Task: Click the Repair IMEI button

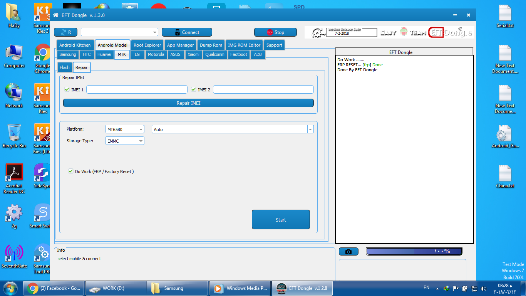Action: pyautogui.click(x=188, y=103)
